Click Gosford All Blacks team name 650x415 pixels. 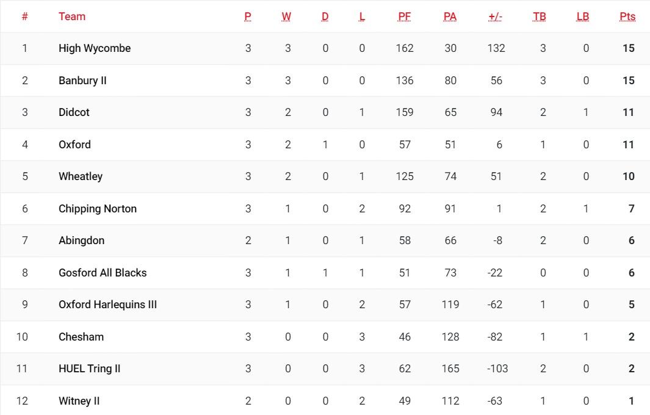point(103,273)
